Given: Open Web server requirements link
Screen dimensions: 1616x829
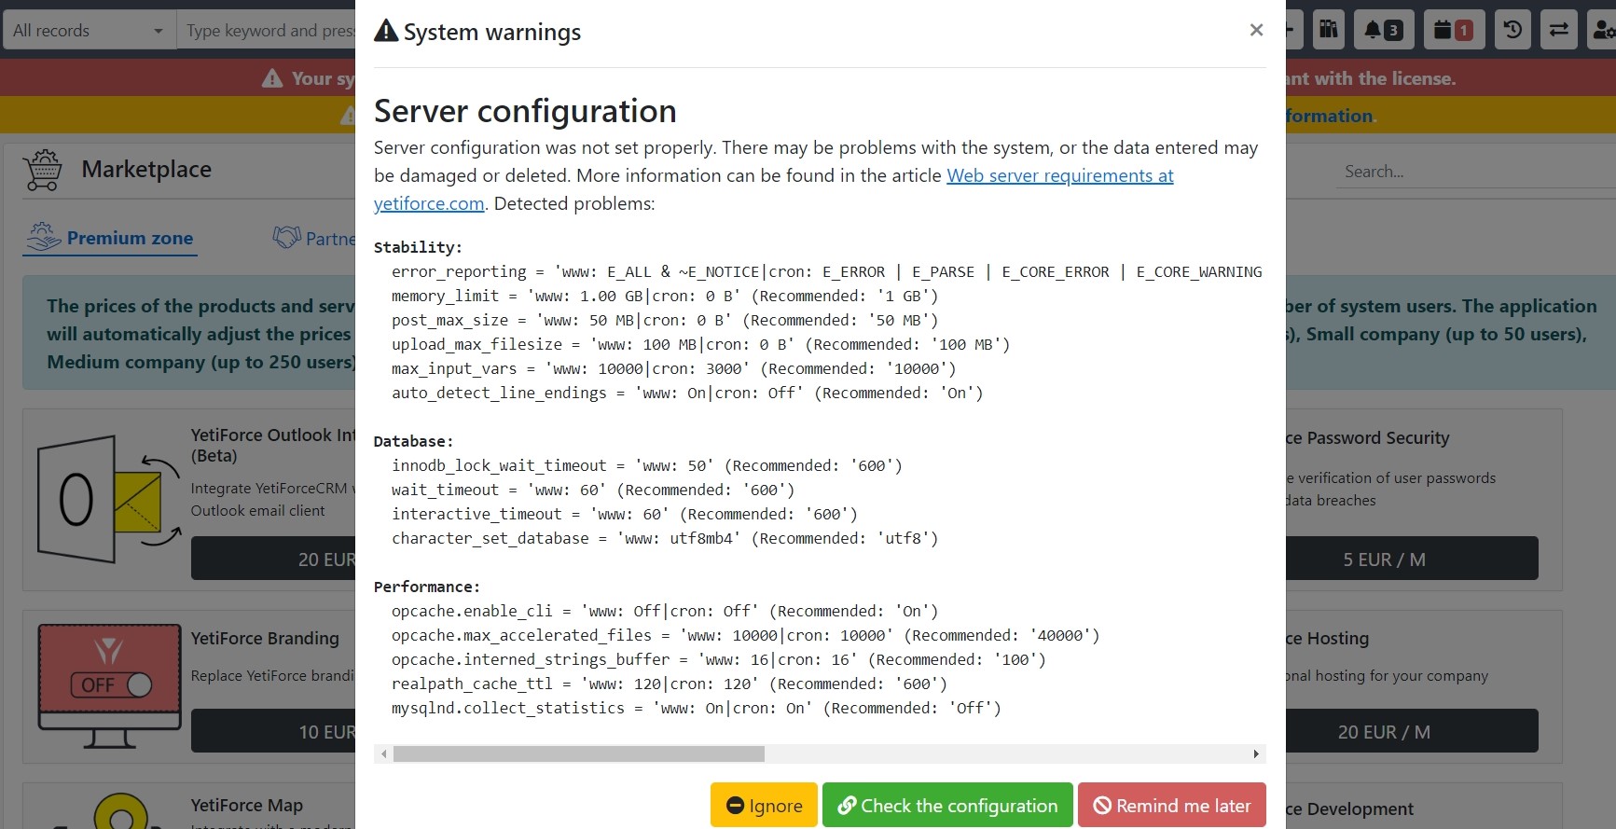Looking at the screenshot, I should point(1060,175).
